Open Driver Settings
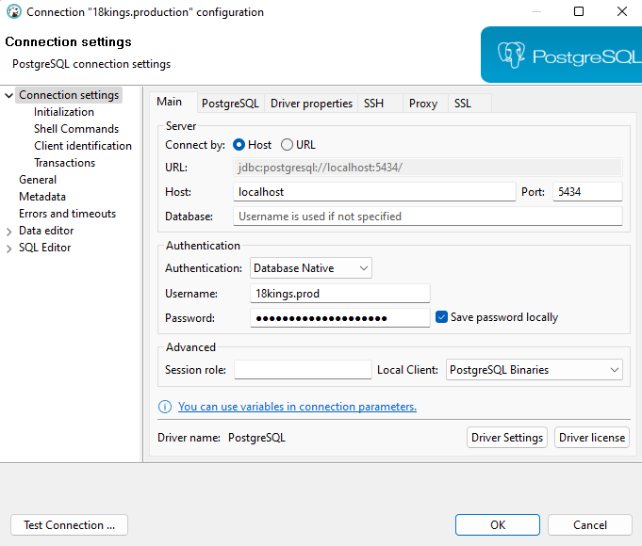The width and height of the screenshot is (642, 546). tap(507, 438)
